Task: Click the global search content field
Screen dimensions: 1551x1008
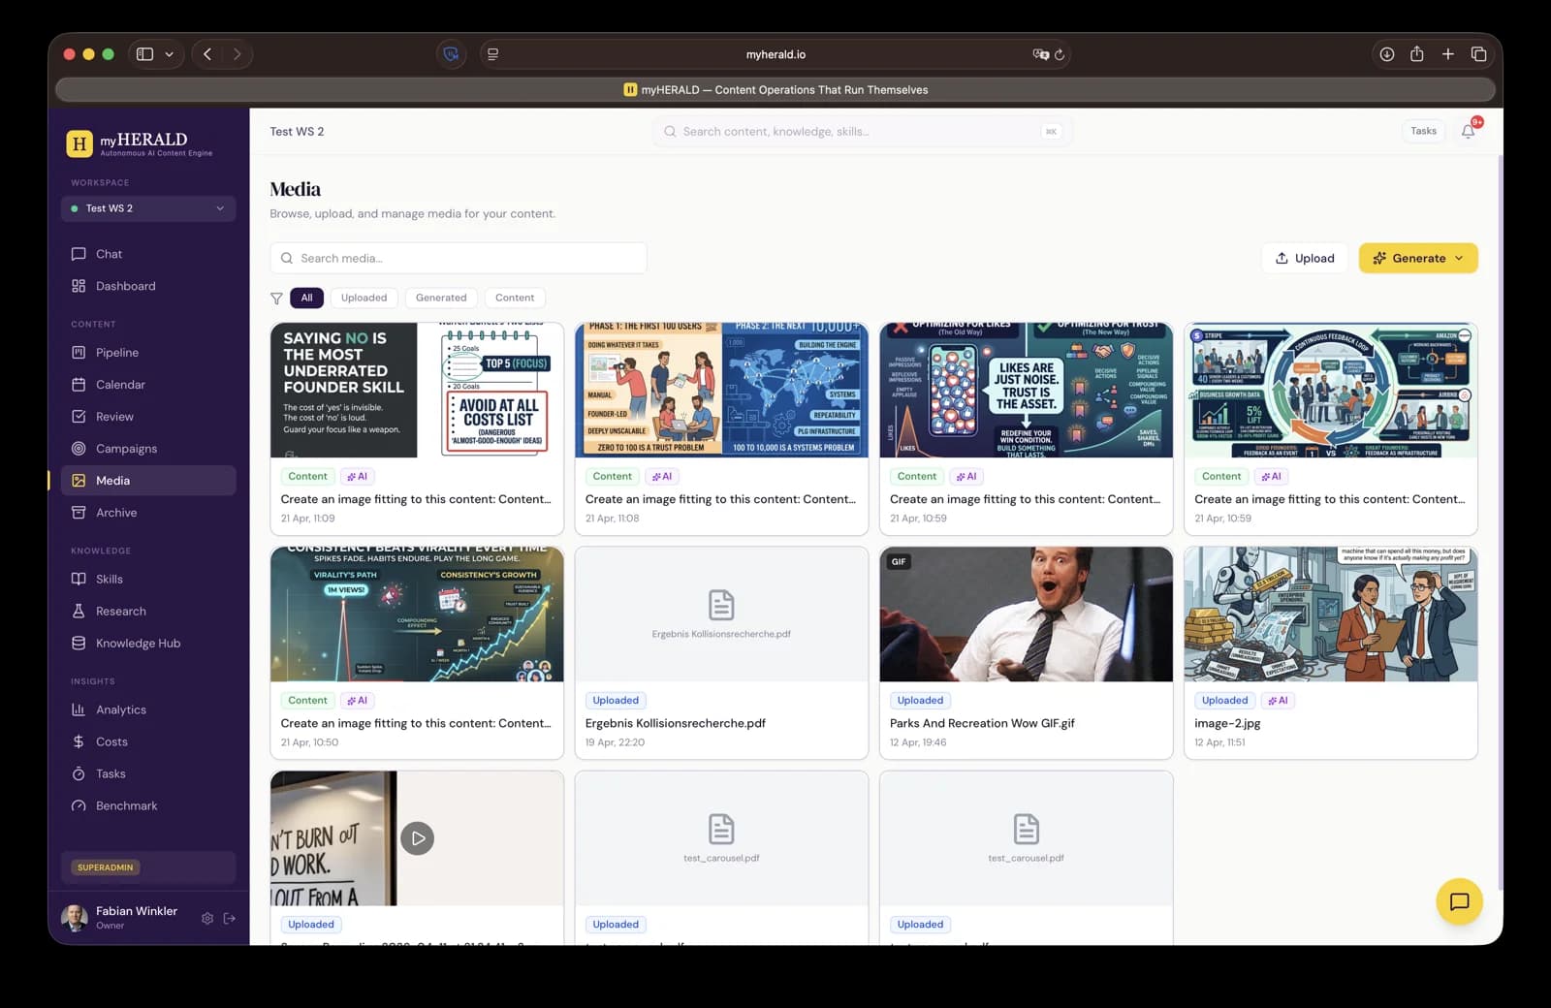Action: click(862, 132)
